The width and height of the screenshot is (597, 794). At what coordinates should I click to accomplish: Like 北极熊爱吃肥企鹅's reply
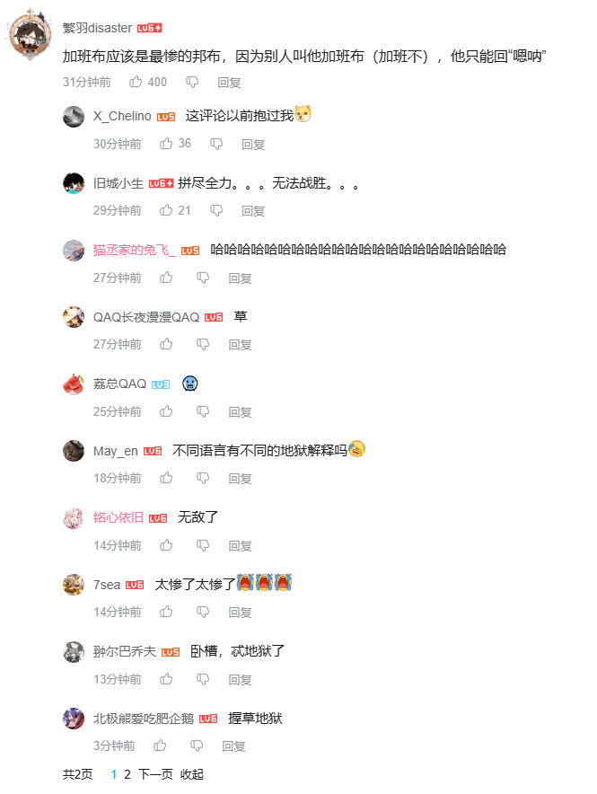click(x=160, y=745)
